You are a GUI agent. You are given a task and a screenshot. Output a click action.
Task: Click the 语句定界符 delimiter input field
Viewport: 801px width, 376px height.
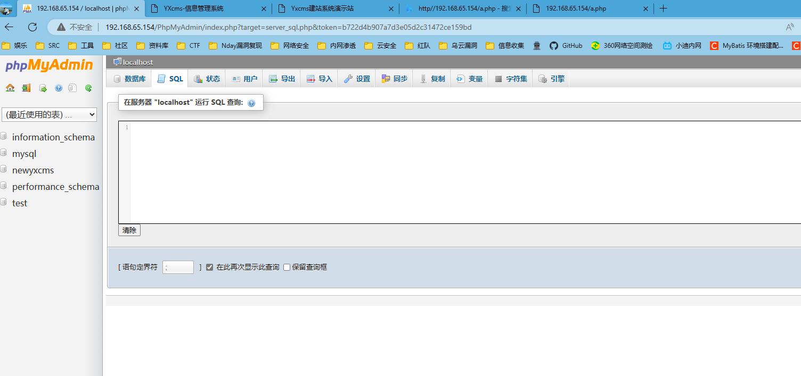(x=178, y=267)
